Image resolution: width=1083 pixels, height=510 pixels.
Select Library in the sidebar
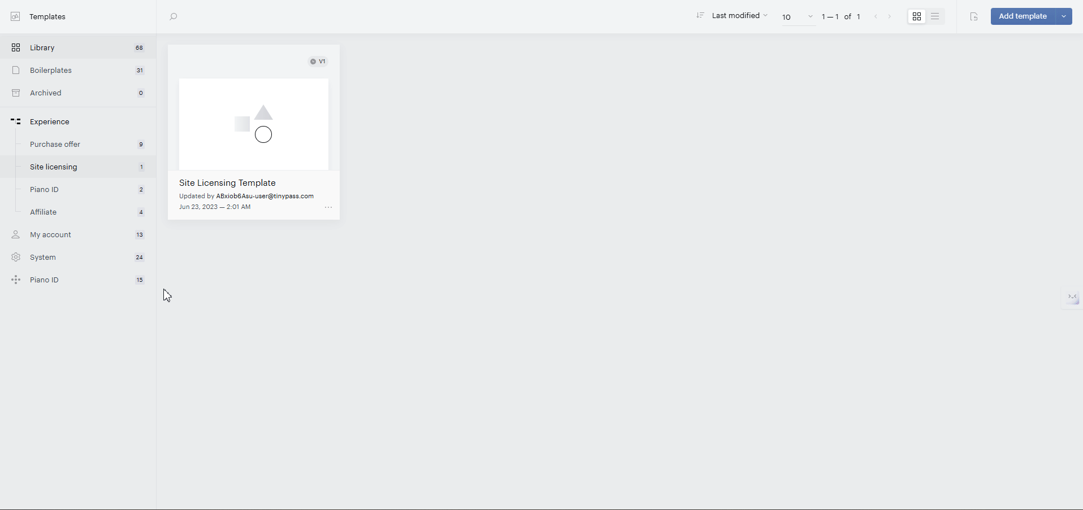point(78,47)
